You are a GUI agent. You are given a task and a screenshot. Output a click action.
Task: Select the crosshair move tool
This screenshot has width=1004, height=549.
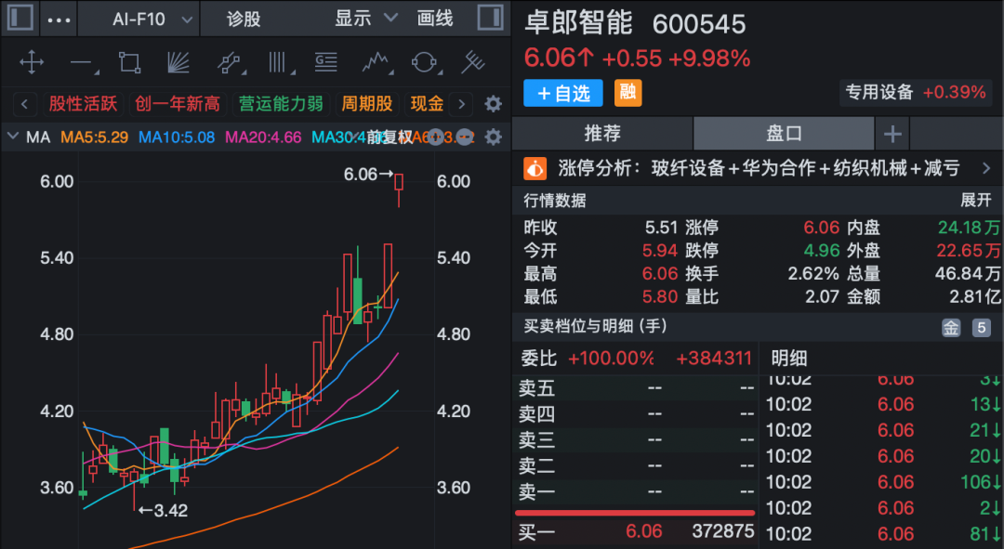click(32, 63)
